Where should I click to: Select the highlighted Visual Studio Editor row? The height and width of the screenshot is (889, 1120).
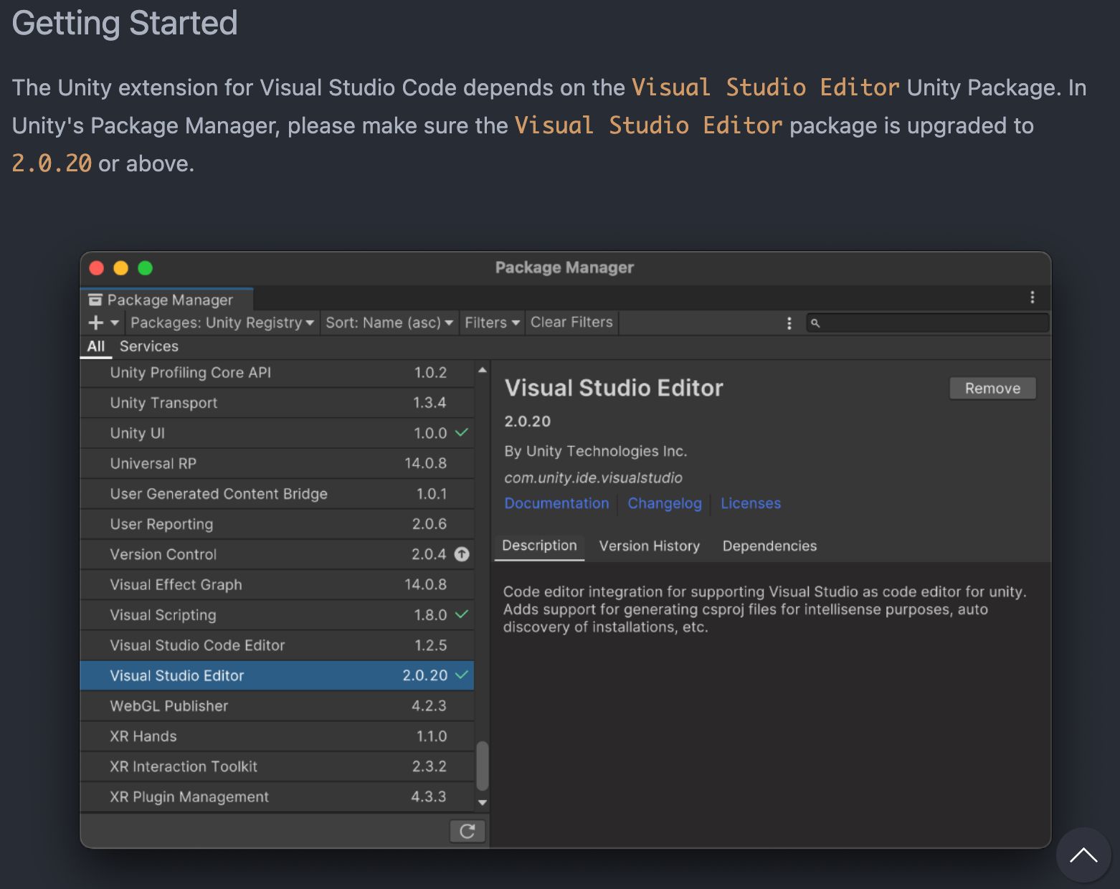click(x=277, y=675)
